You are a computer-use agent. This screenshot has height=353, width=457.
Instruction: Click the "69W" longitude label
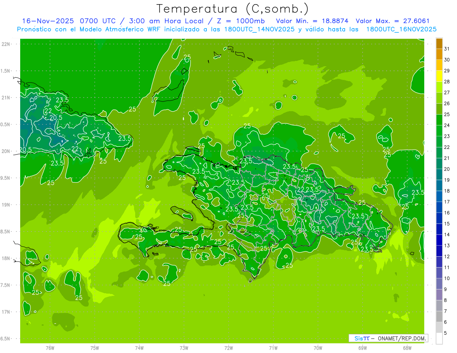[x=362, y=348]
